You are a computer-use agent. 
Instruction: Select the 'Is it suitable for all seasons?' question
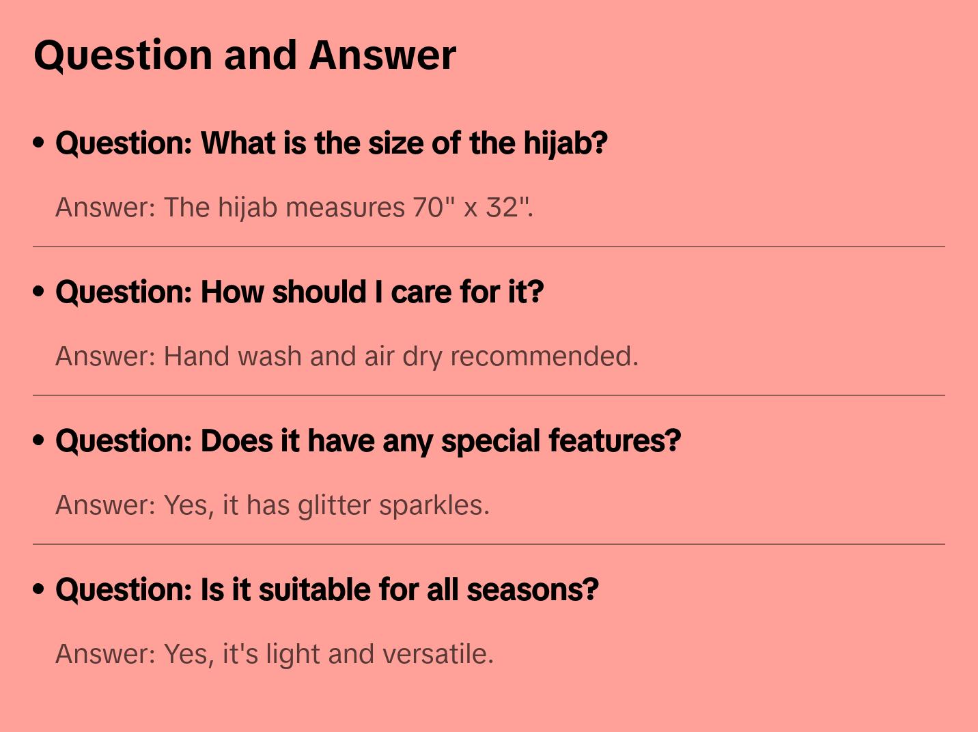pyautogui.click(x=326, y=590)
